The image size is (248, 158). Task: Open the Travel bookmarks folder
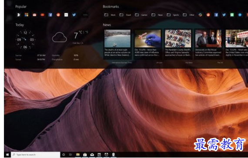125,15
